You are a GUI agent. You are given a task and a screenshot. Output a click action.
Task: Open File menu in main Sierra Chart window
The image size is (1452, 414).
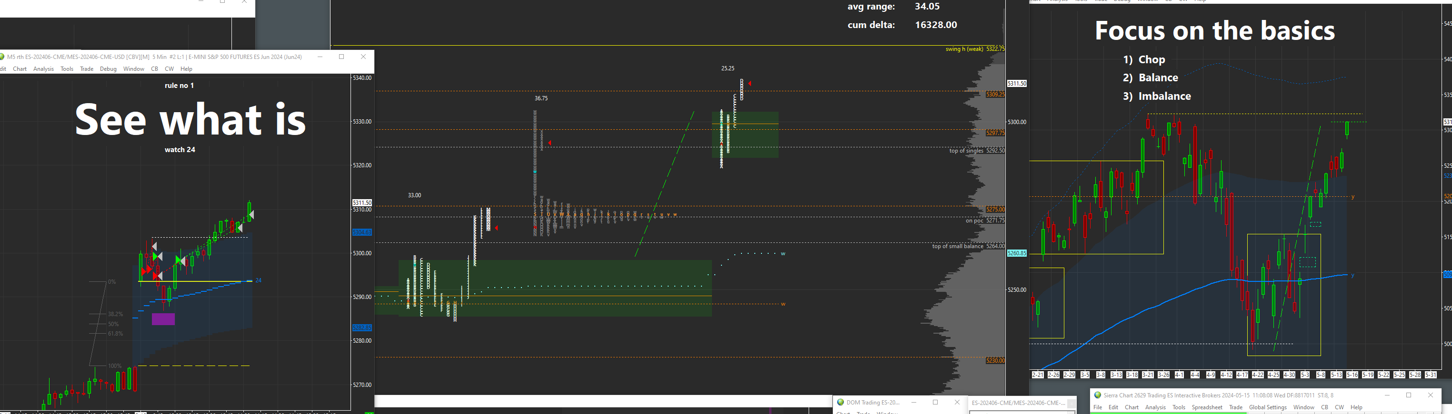[x=1098, y=407]
